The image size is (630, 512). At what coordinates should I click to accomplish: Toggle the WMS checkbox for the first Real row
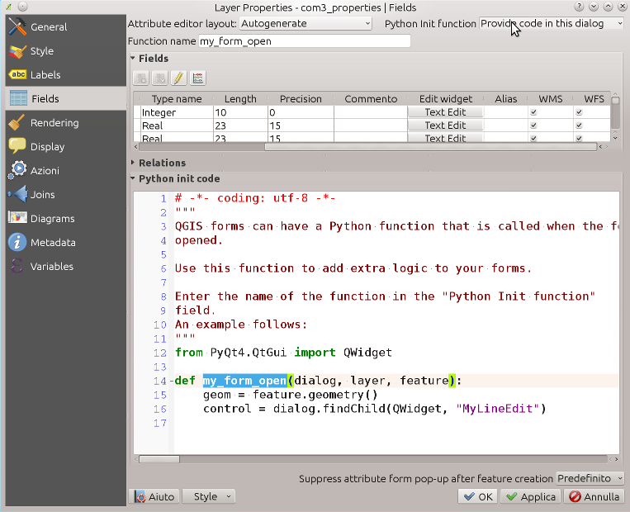(x=533, y=126)
